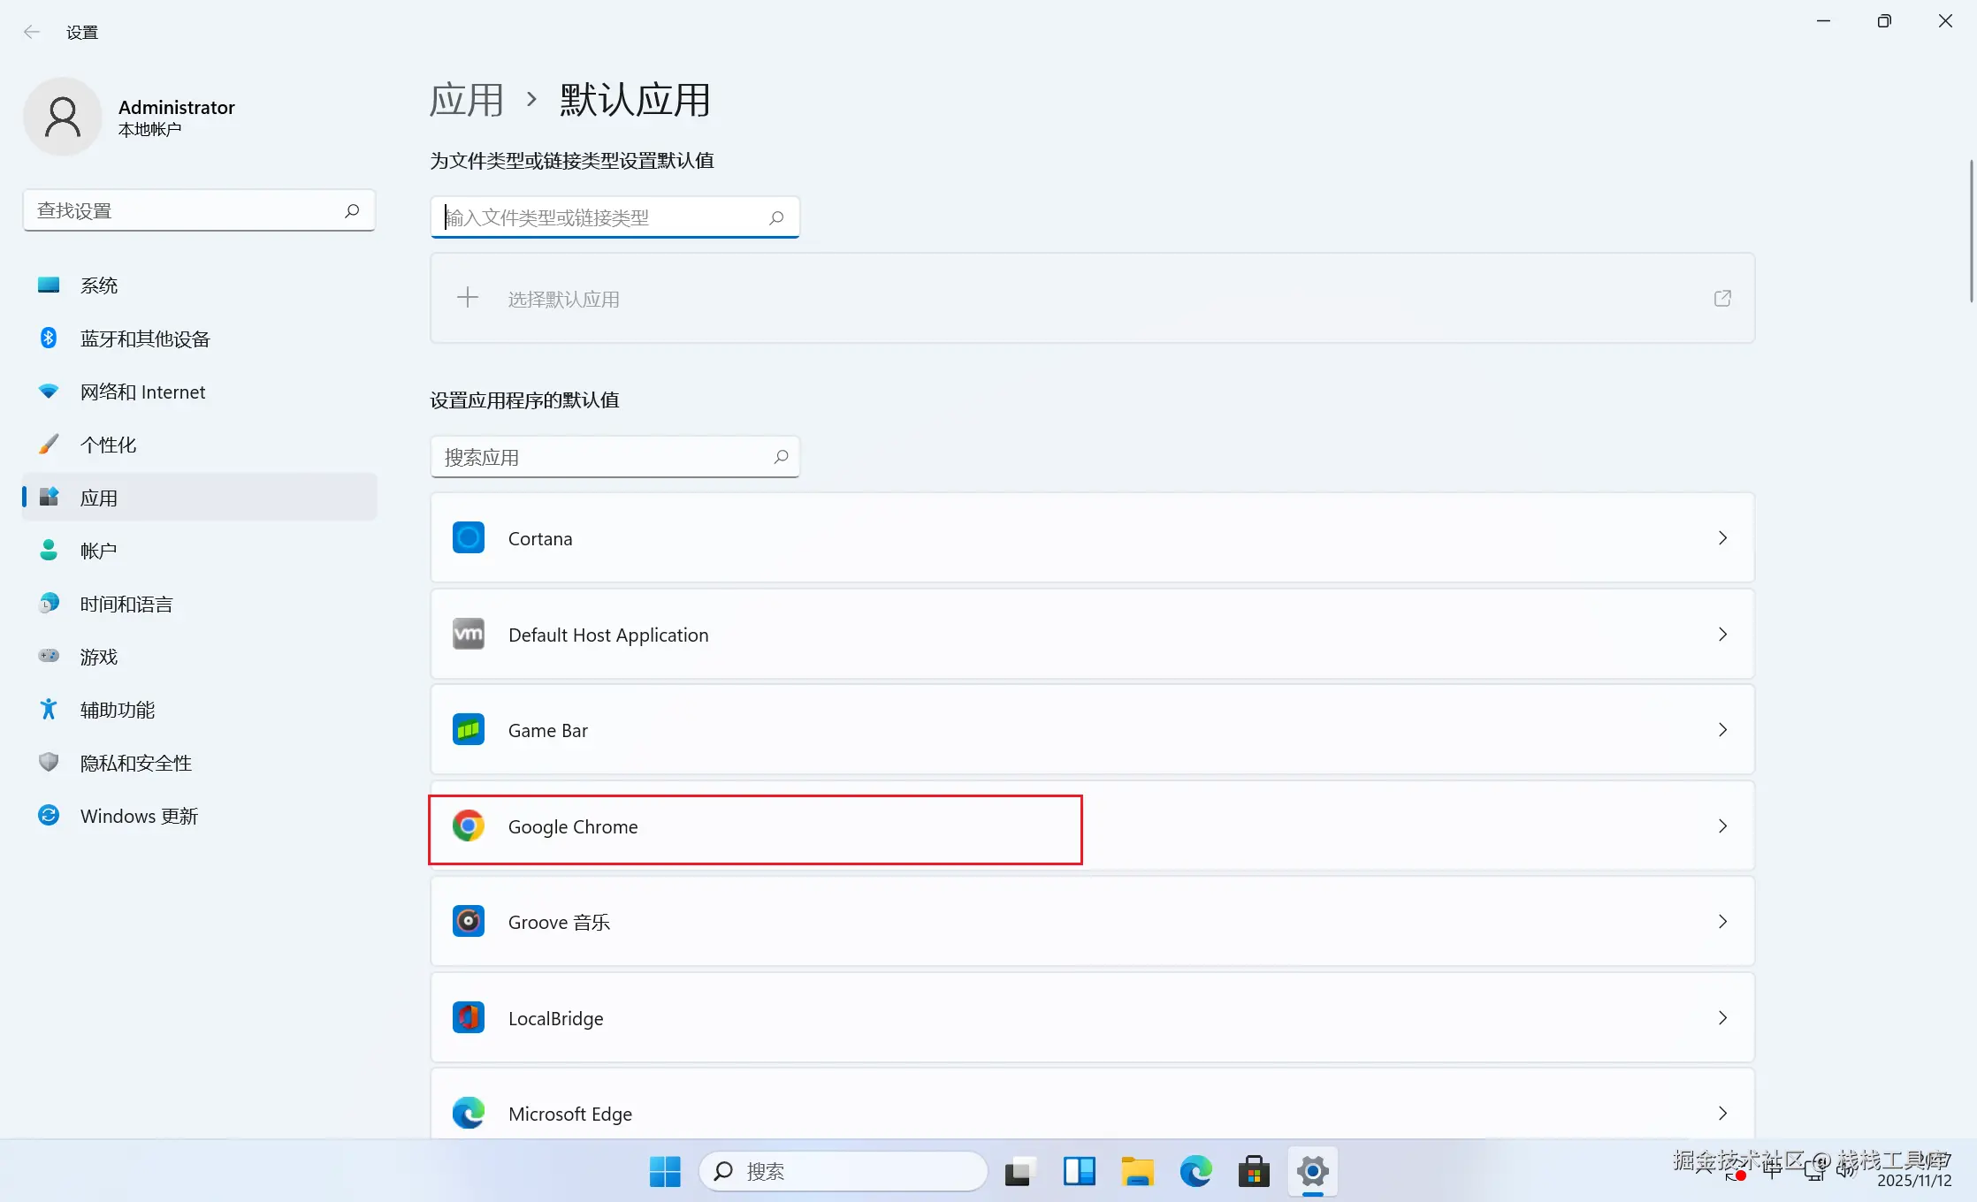Expand the LocalBridge row chevron

[x=1722, y=1017]
